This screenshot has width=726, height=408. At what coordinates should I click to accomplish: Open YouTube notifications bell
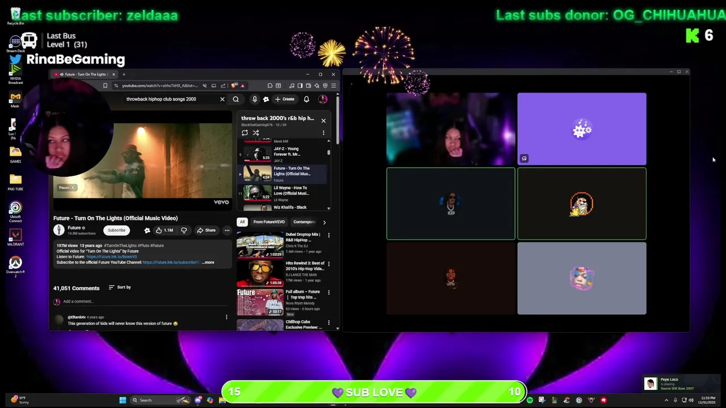coord(306,99)
